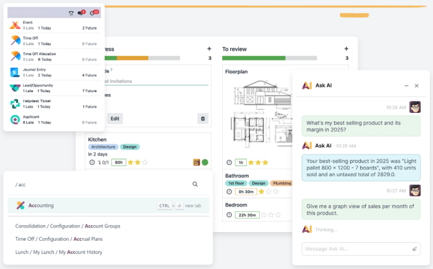Click the Kitchen card activity clock icon
Image resolution: width=433 pixels, height=269 pixels.
pyautogui.click(x=92, y=162)
